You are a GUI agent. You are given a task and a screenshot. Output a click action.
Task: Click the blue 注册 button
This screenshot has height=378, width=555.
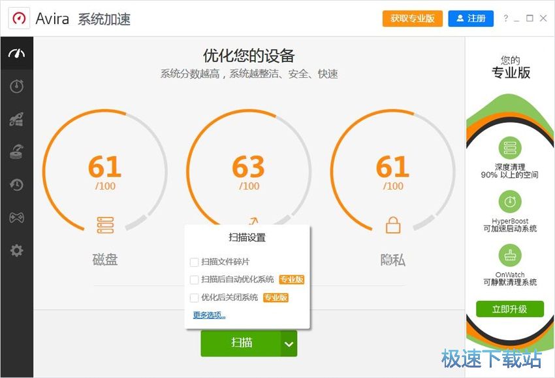tap(471, 18)
